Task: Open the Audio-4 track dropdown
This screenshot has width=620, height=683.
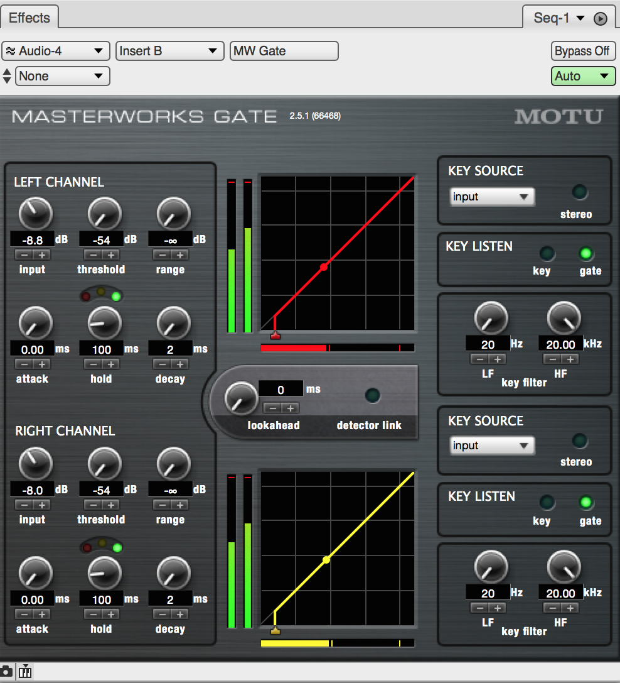Action: [x=56, y=51]
